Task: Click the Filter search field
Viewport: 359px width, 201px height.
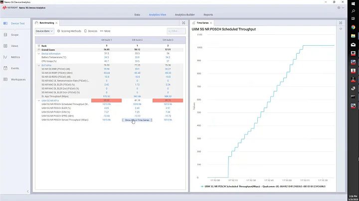Action: coord(177,31)
